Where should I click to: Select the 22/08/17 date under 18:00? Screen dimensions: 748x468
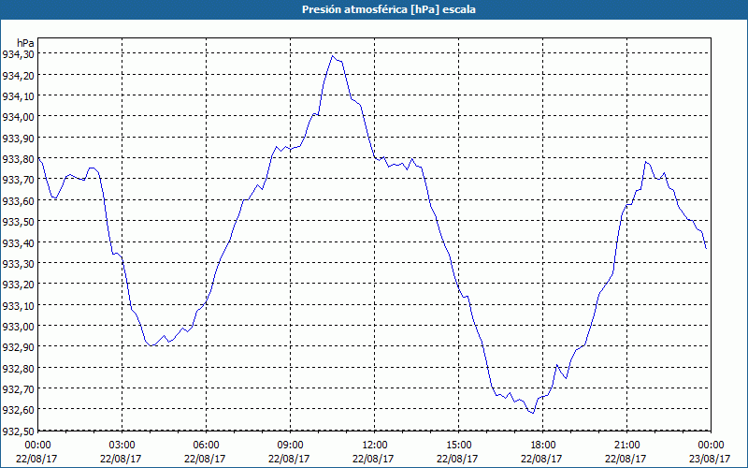click(x=542, y=459)
